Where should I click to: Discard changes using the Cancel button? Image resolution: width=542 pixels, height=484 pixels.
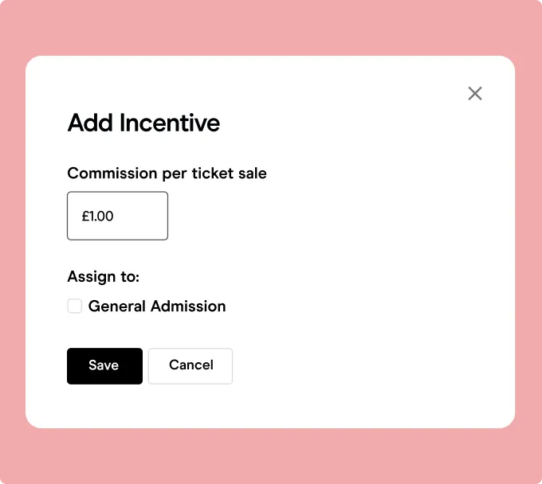(x=190, y=366)
